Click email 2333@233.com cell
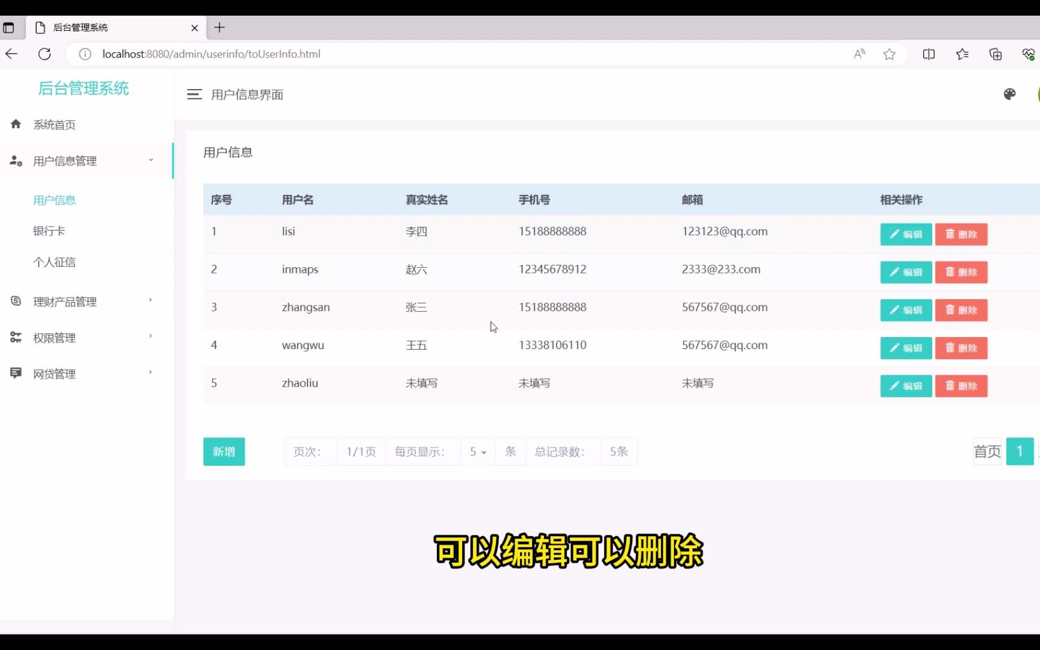The height and width of the screenshot is (650, 1040). [721, 270]
